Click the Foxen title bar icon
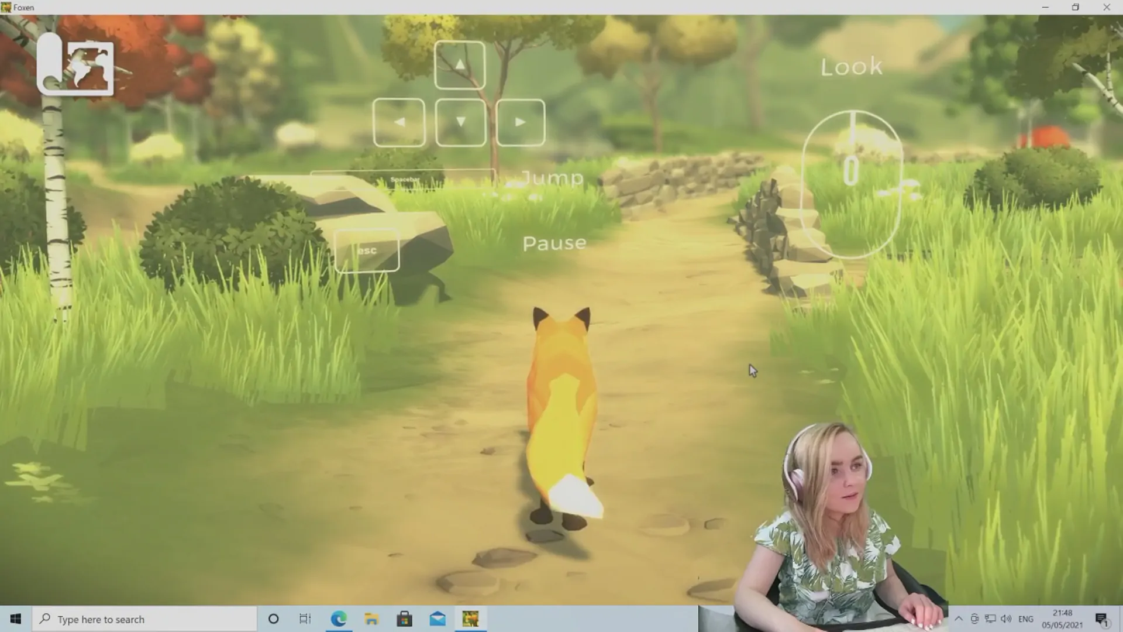Image resolution: width=1123 pixels, height=632 pixels. (x=6, y=8)
